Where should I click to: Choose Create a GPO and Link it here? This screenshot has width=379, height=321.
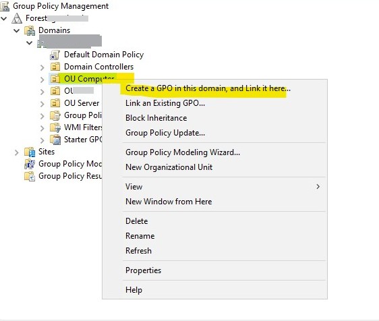click(x=208, y=88)
